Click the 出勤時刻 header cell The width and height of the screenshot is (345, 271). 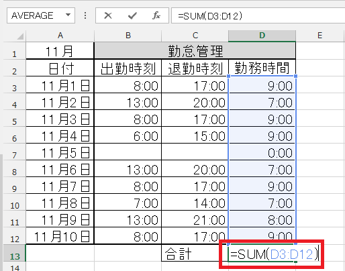point(128,68)
